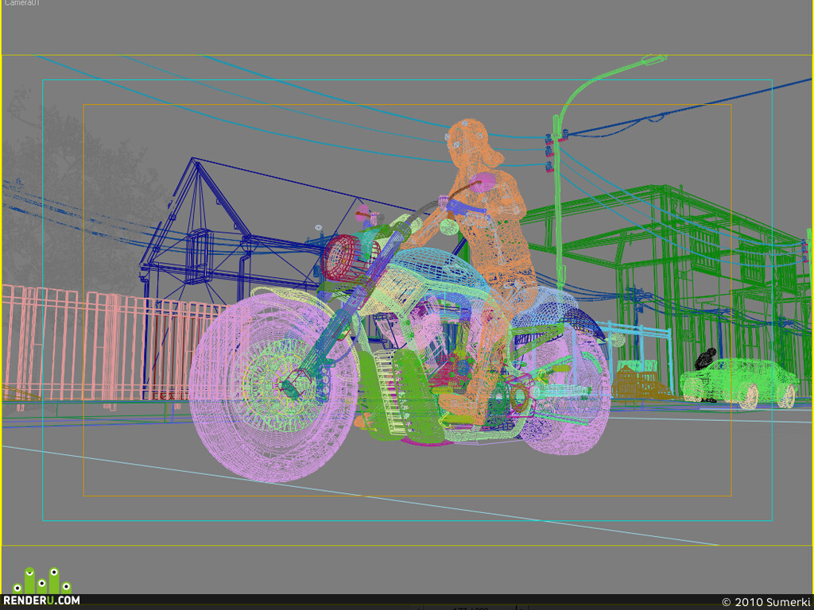Select the green street lamp head
The width and height of the screenshot is (814, 610).
click(x=653, y=60)
